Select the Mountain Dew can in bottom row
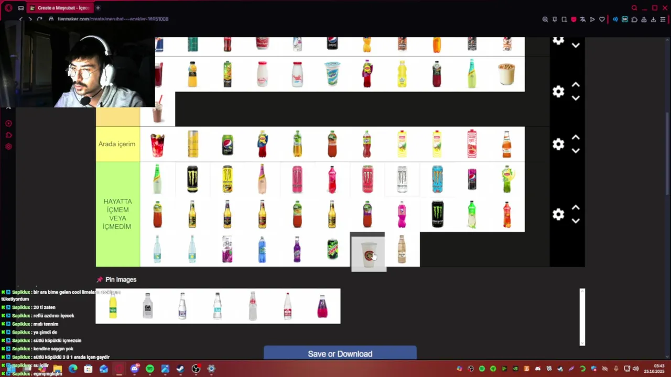Viewport: 671px width, 377px height. pyautogui.click(x=332, y=250)
